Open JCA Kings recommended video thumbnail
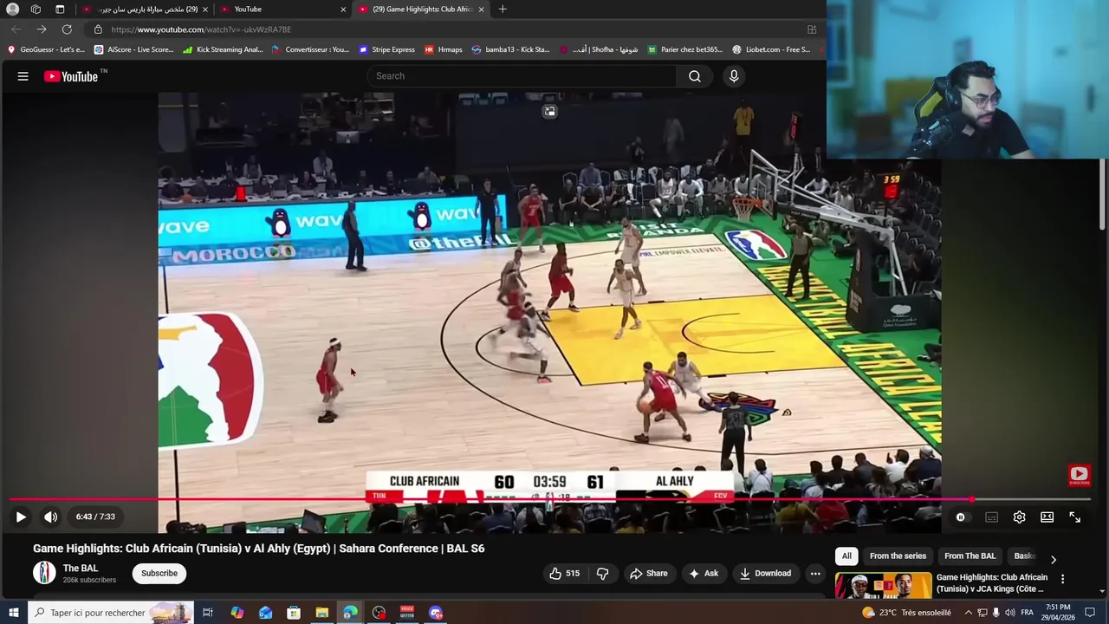Screen dimensions: 1109x624 [x=884, y=585]
